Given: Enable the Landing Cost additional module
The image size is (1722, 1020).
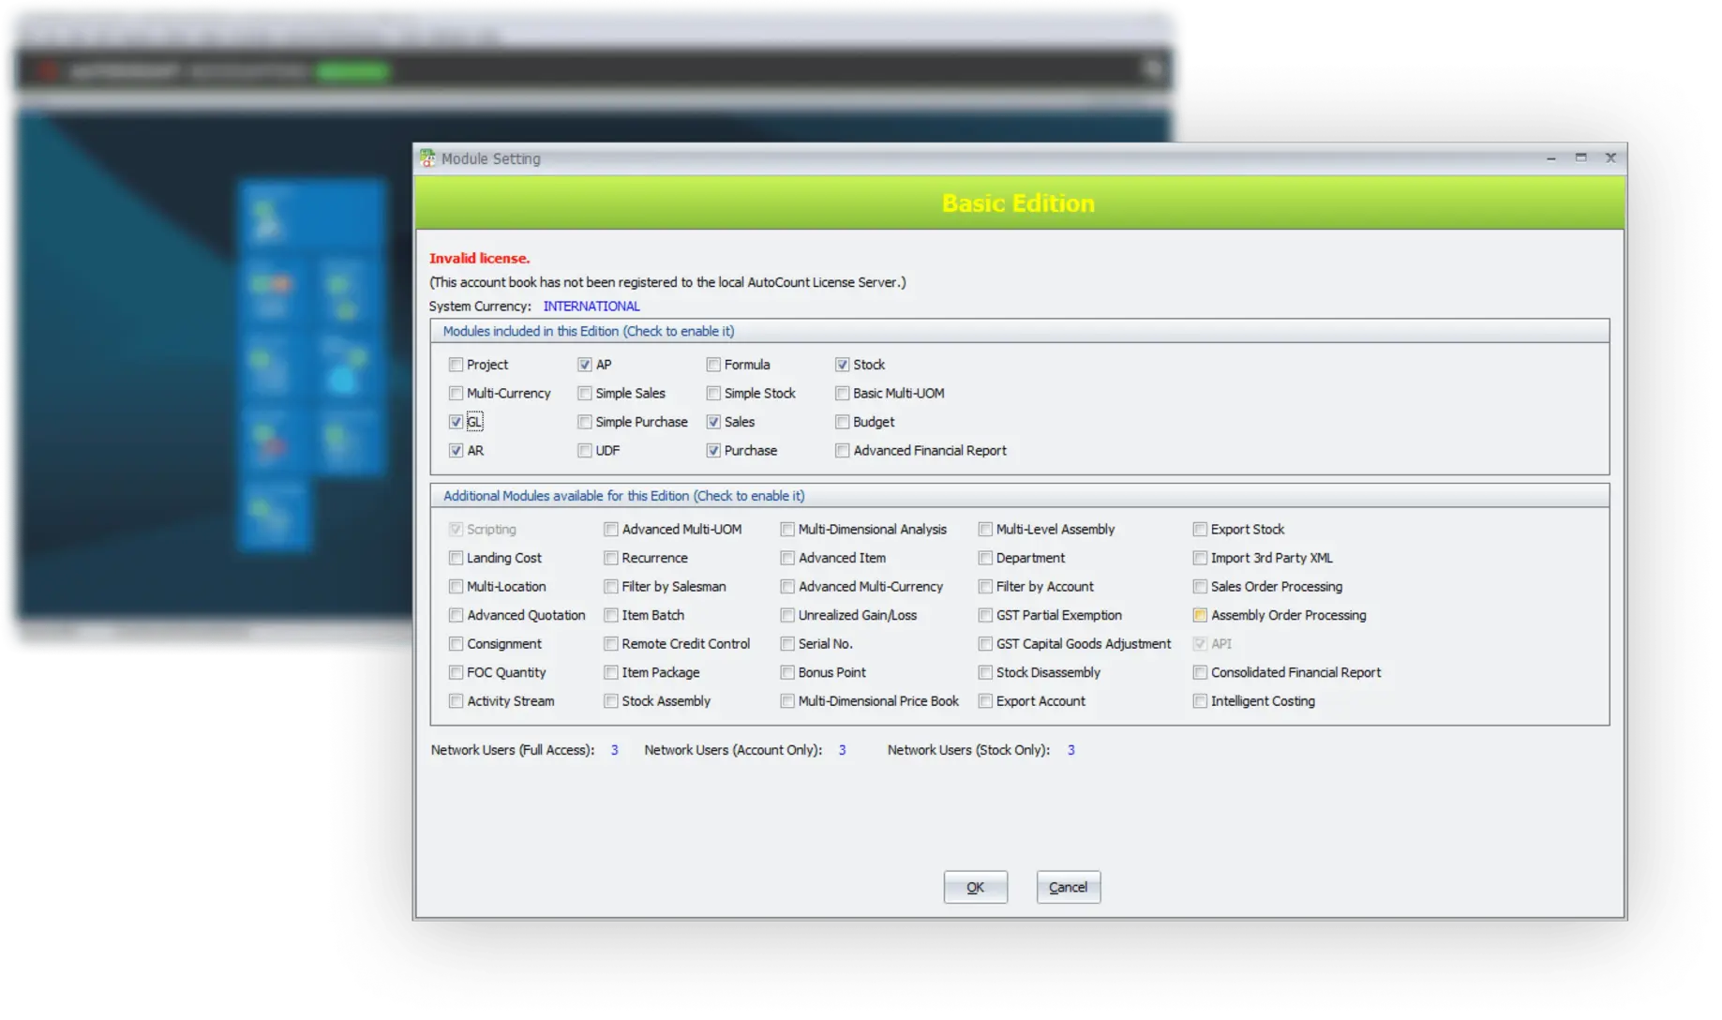Looking at the screenshot, I should [x=456, y=557].
